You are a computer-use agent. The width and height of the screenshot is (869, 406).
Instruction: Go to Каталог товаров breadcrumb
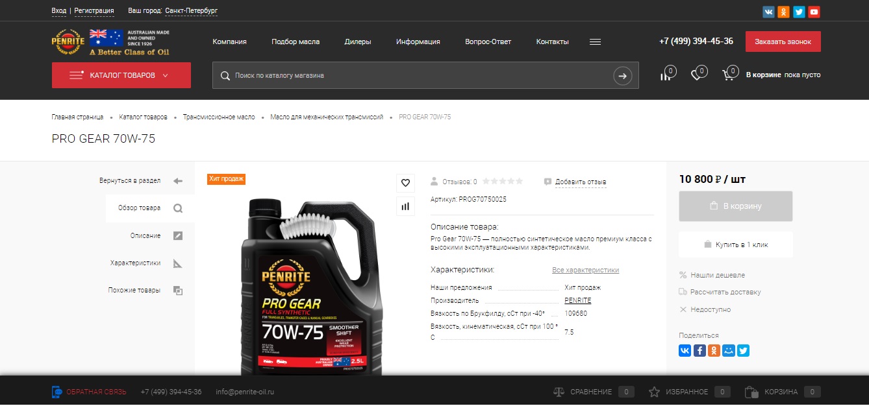click(144, 117)
